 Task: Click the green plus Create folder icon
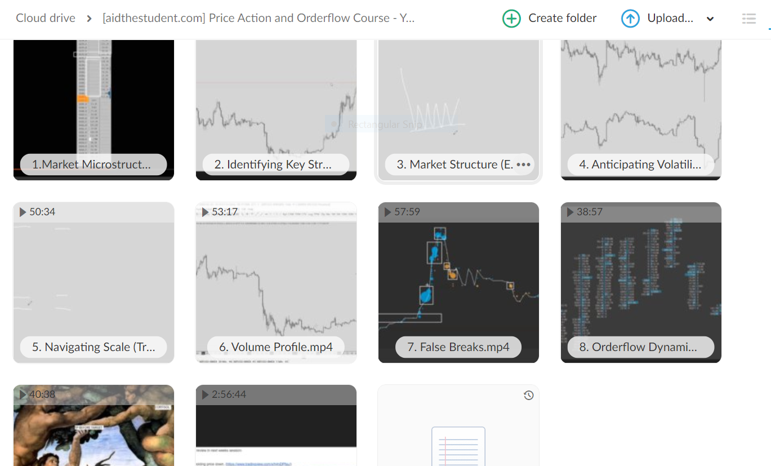511,18
